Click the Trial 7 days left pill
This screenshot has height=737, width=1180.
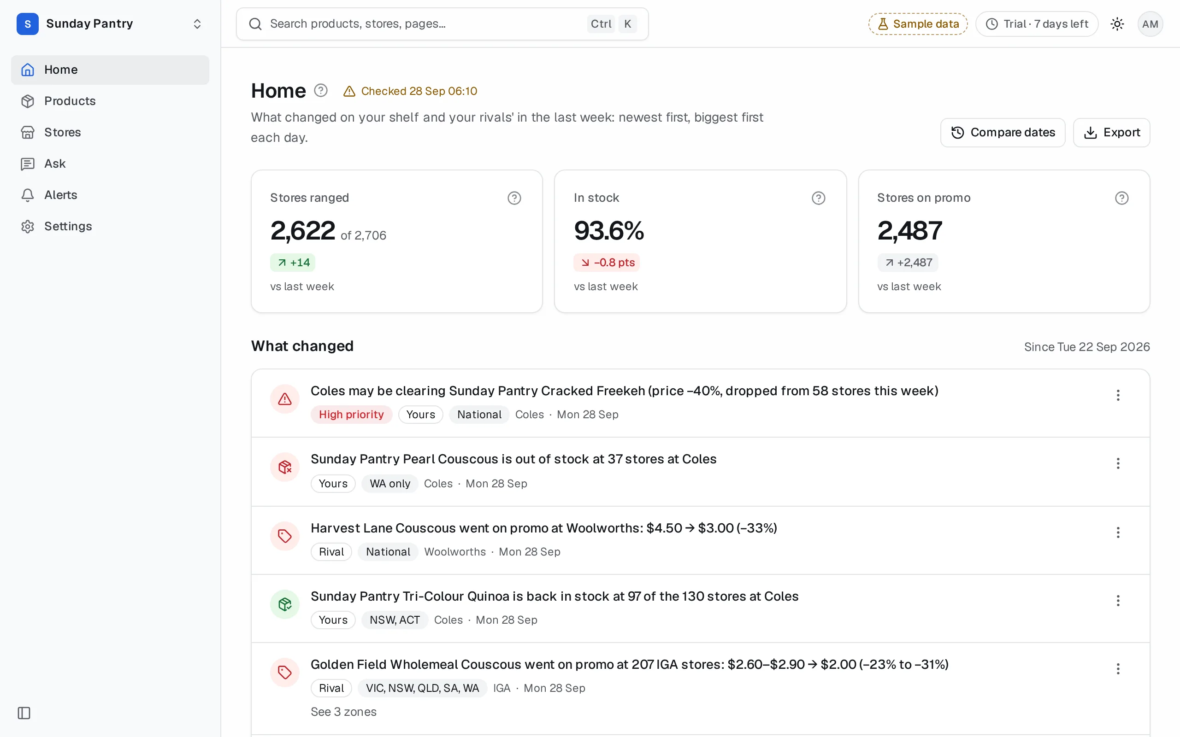[x=1037, y=24]
